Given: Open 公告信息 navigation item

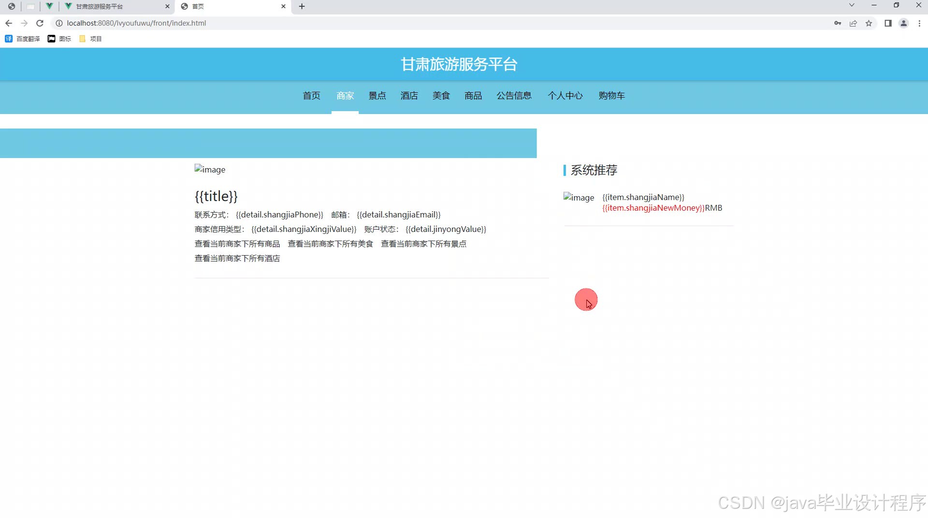Looking at the screenshot, I should tap(514, 96).
